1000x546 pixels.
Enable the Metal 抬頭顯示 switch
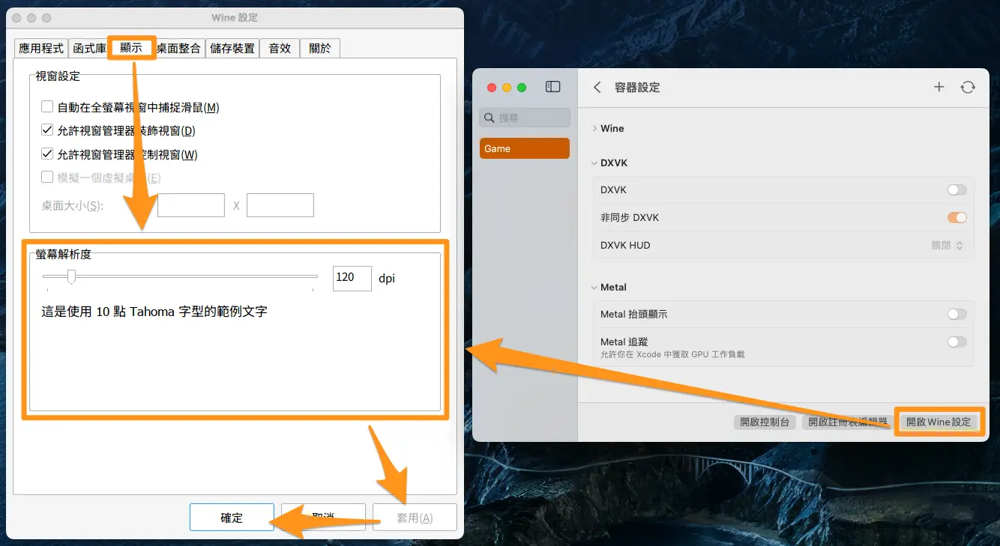point(957,315)
